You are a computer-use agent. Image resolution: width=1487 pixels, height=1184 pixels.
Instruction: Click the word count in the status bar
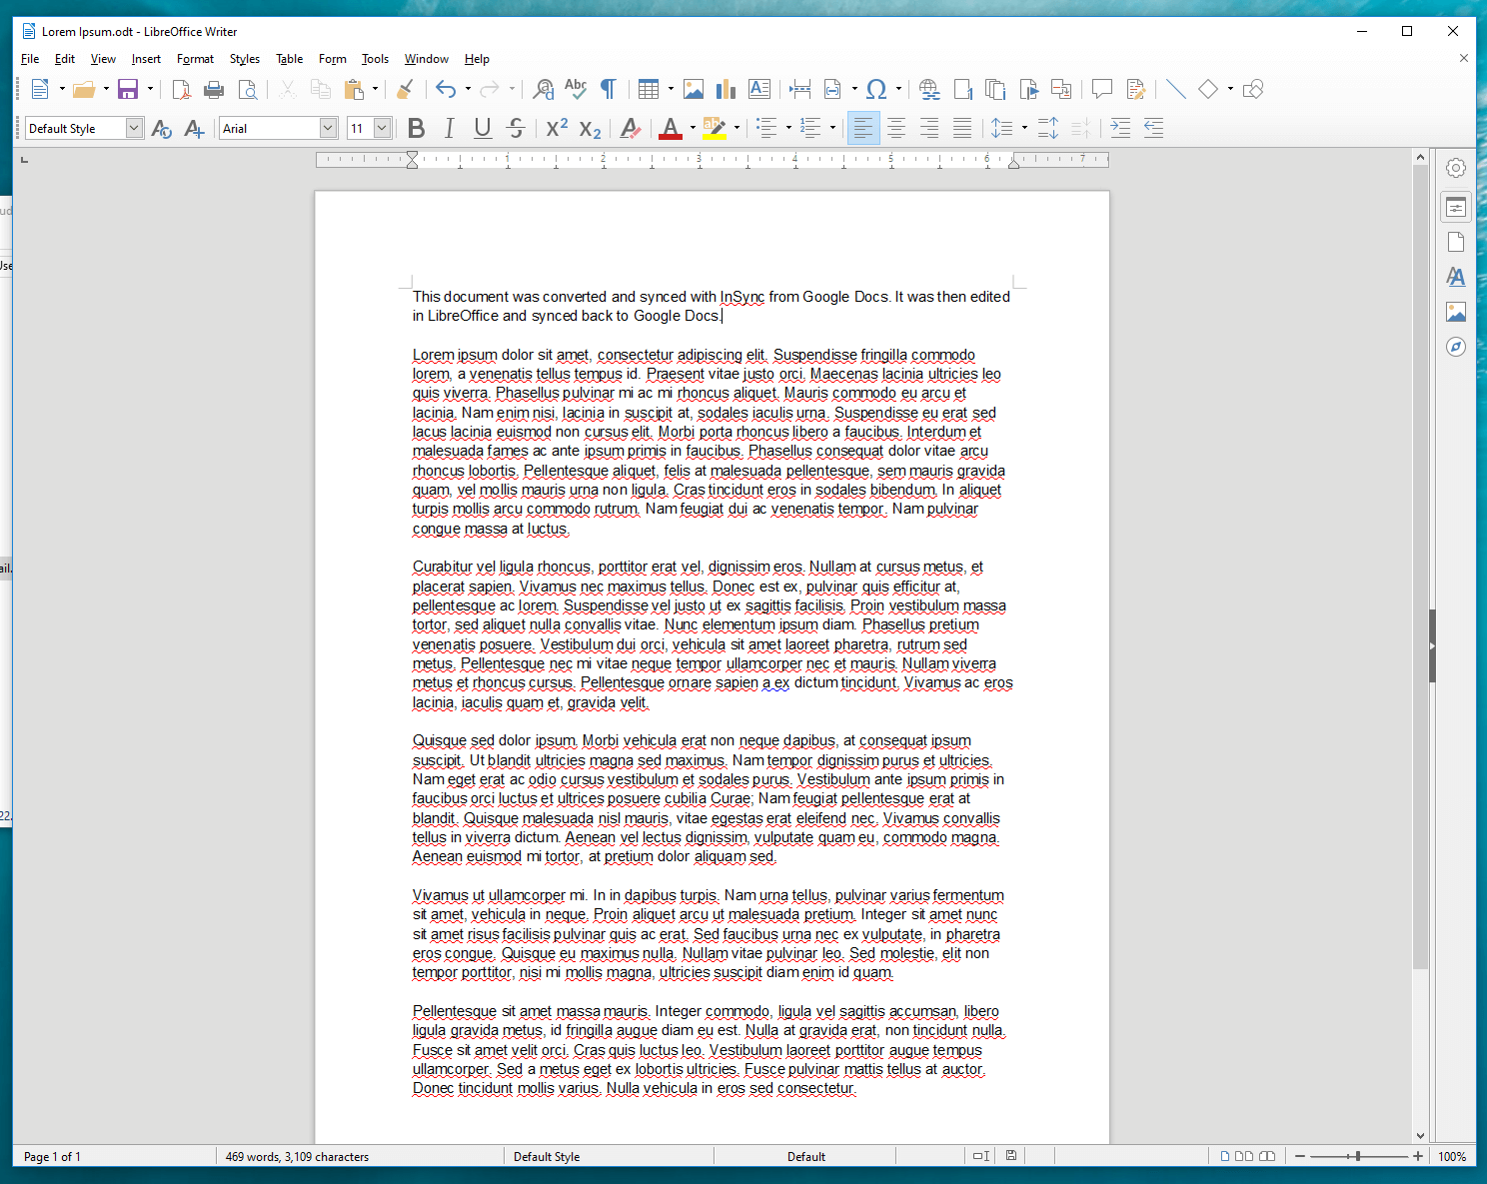tap(297, 1156)
